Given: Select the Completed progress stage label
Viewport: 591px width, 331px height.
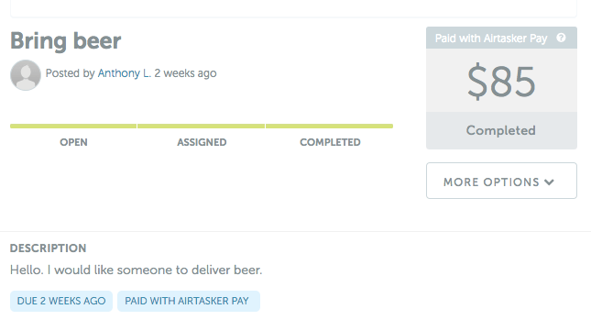Looking at the screenshot, I should click(x=330, y=142).
